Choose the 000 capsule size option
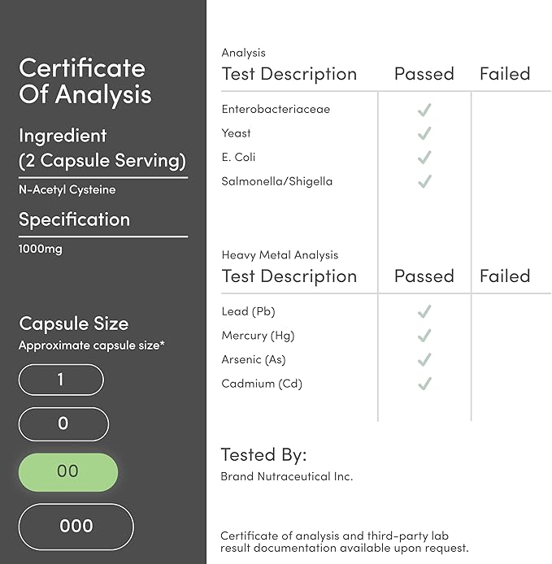The height and width of the screenshot is (564, 552). tap(76, 527)
